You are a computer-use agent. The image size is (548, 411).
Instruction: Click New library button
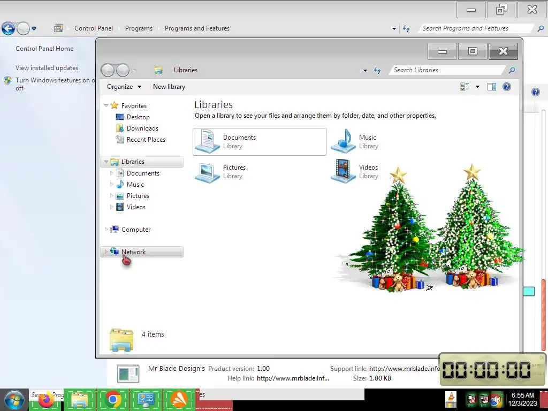click(169, 87)
